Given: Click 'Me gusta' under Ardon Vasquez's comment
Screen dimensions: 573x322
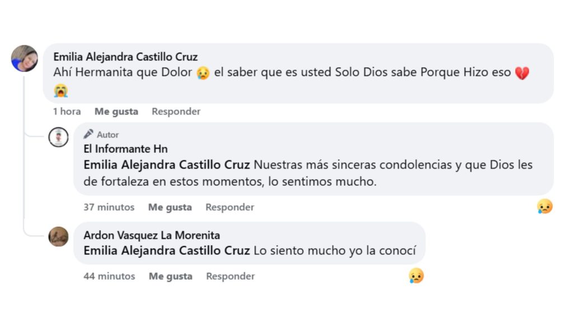Looking at the screenshot, I should pos(170,276).
